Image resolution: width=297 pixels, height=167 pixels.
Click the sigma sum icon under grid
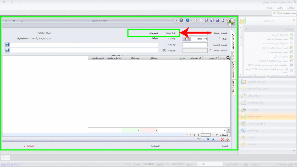(x=229, y=130)
